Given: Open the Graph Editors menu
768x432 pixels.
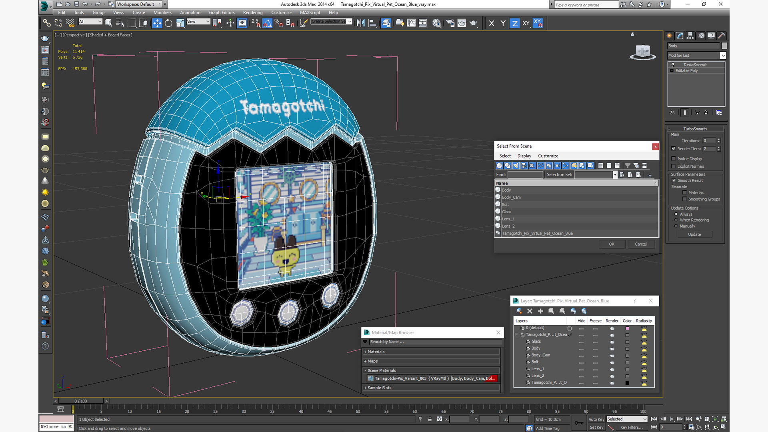Looking at the screenshot, I should tap(222, 12).
